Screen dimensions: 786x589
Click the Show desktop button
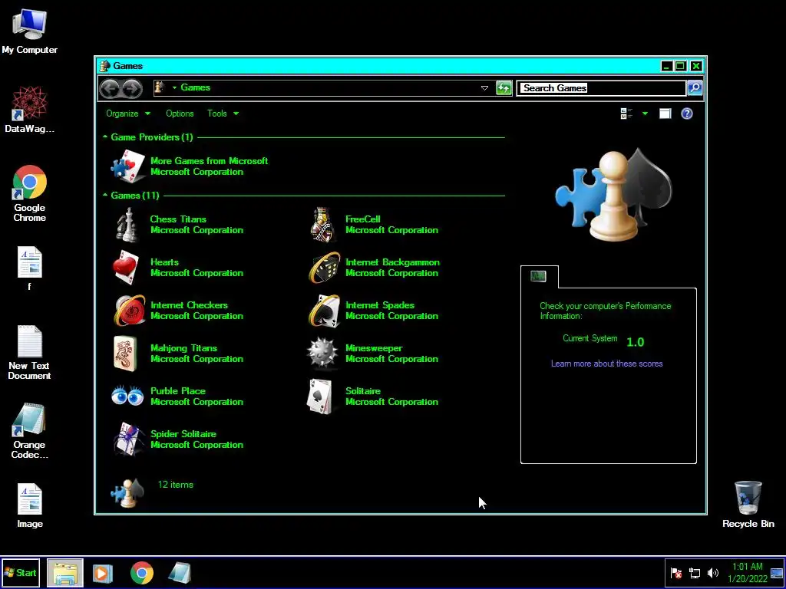tap(777, 573)
